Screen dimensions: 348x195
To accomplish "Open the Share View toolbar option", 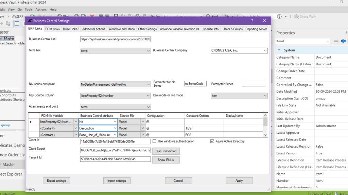I will tap(305, 16).
